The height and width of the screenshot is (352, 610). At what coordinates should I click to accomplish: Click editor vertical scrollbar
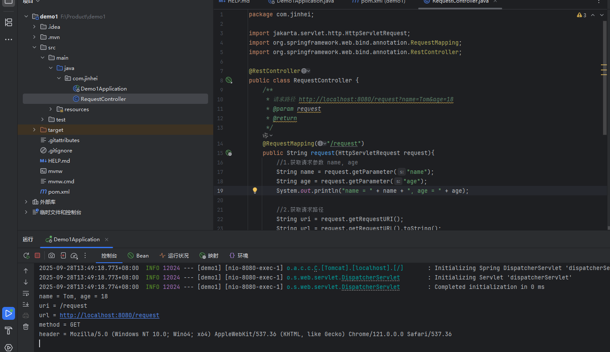point(605,77)
